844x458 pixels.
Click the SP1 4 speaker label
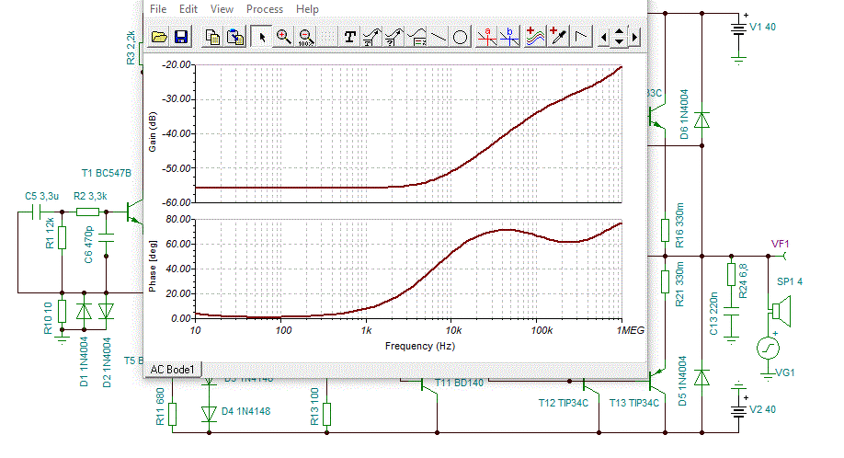790,281
